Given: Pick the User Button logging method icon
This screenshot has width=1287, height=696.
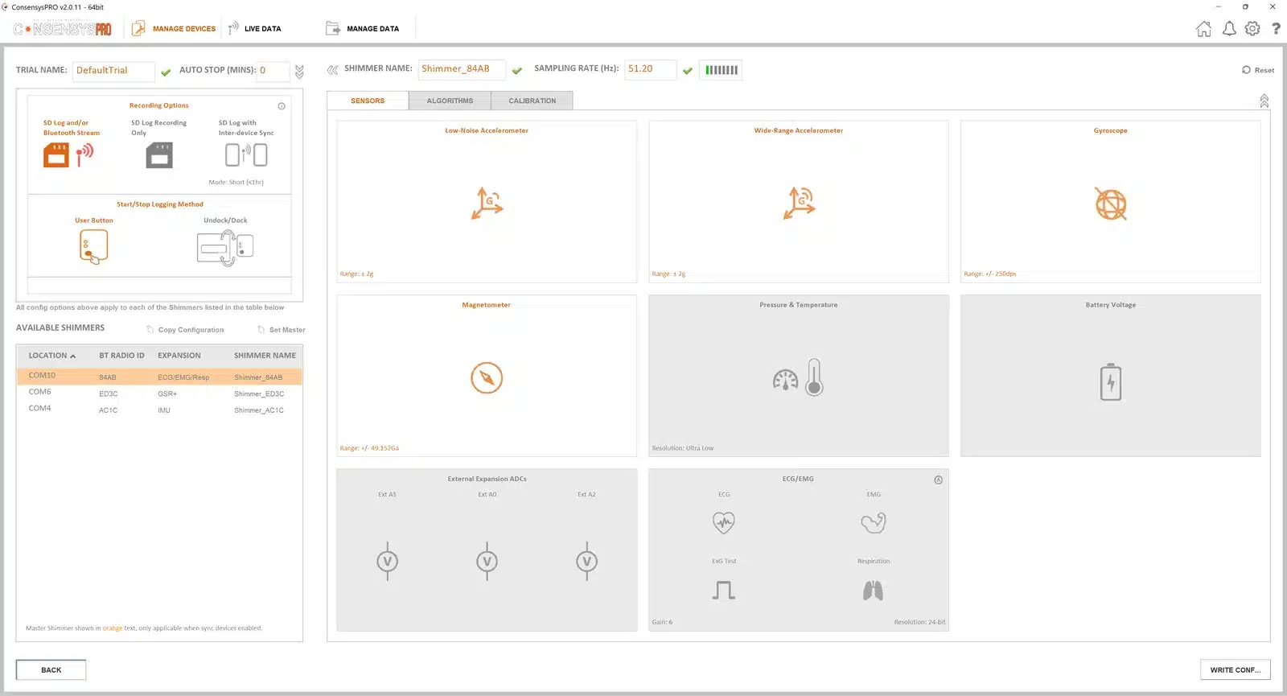Looking at the screenshot, I should coord(93,246).
